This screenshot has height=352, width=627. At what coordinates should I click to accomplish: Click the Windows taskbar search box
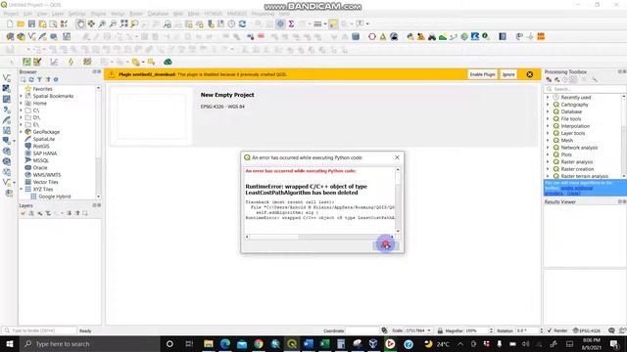click(89, 343)
